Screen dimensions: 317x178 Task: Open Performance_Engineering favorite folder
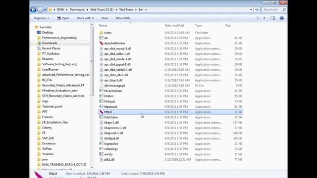pos(59,38)
